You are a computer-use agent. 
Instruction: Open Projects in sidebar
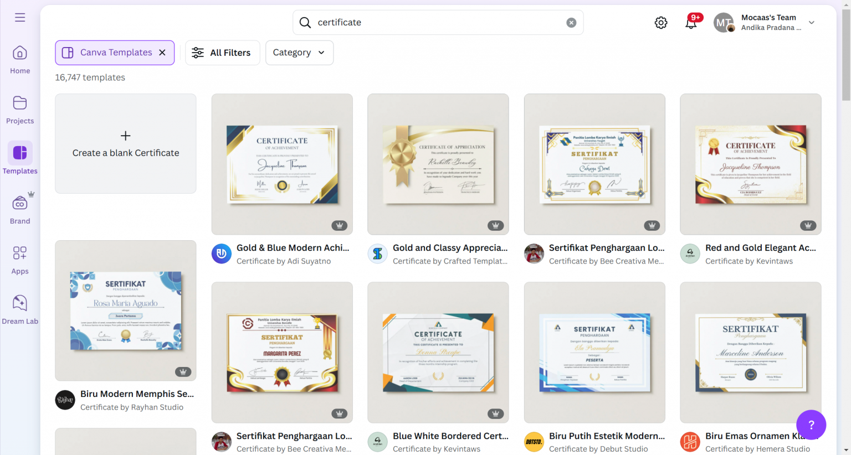[x=20, y=110]
